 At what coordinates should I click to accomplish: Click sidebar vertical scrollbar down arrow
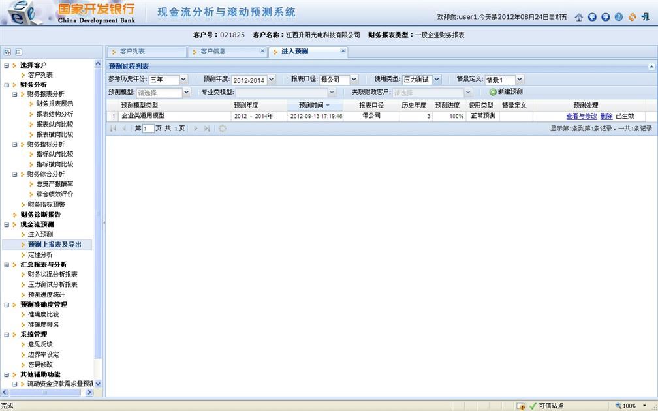98,384
